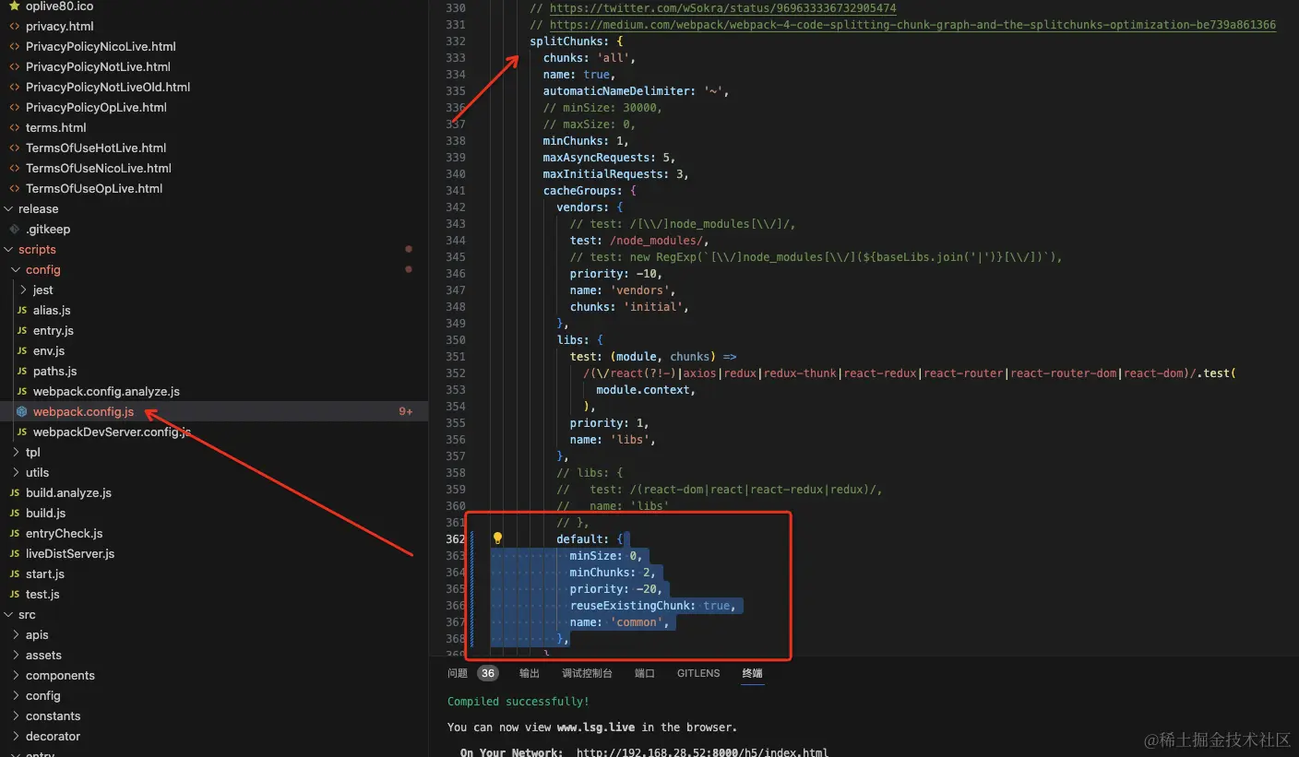Click the JS icon beside paths.js

tap(22, 371)
